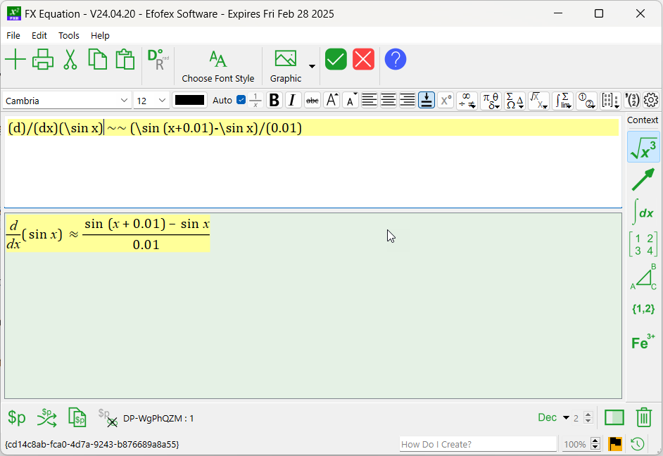
Task: Select the matrix context icon
Action: pyautogui.click(x=643, y=244)
